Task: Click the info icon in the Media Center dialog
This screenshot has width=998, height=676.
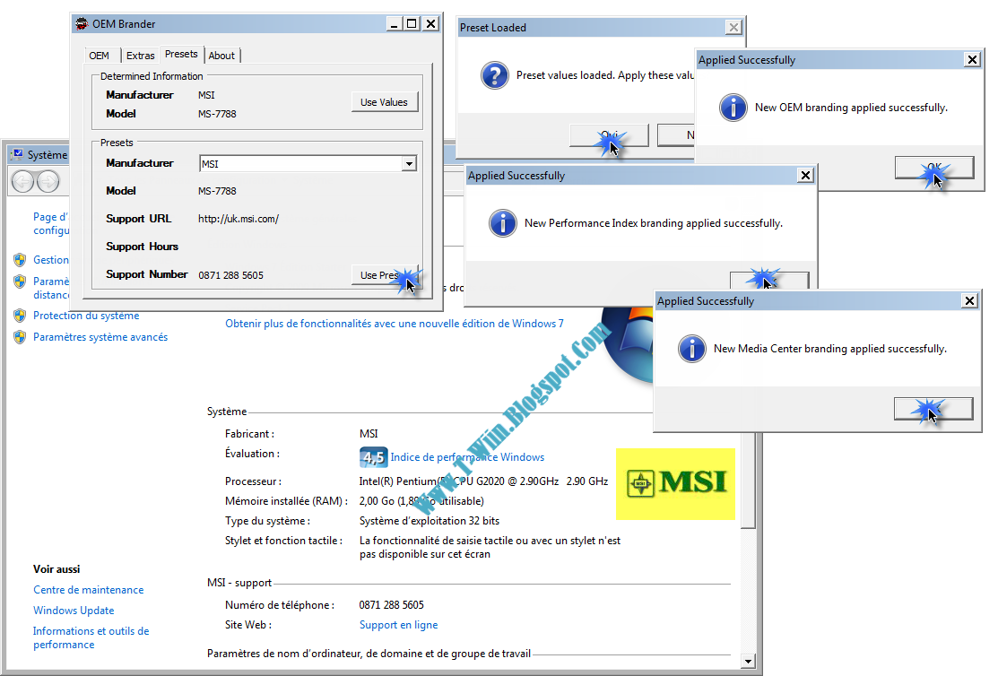Action: [692, 349]
